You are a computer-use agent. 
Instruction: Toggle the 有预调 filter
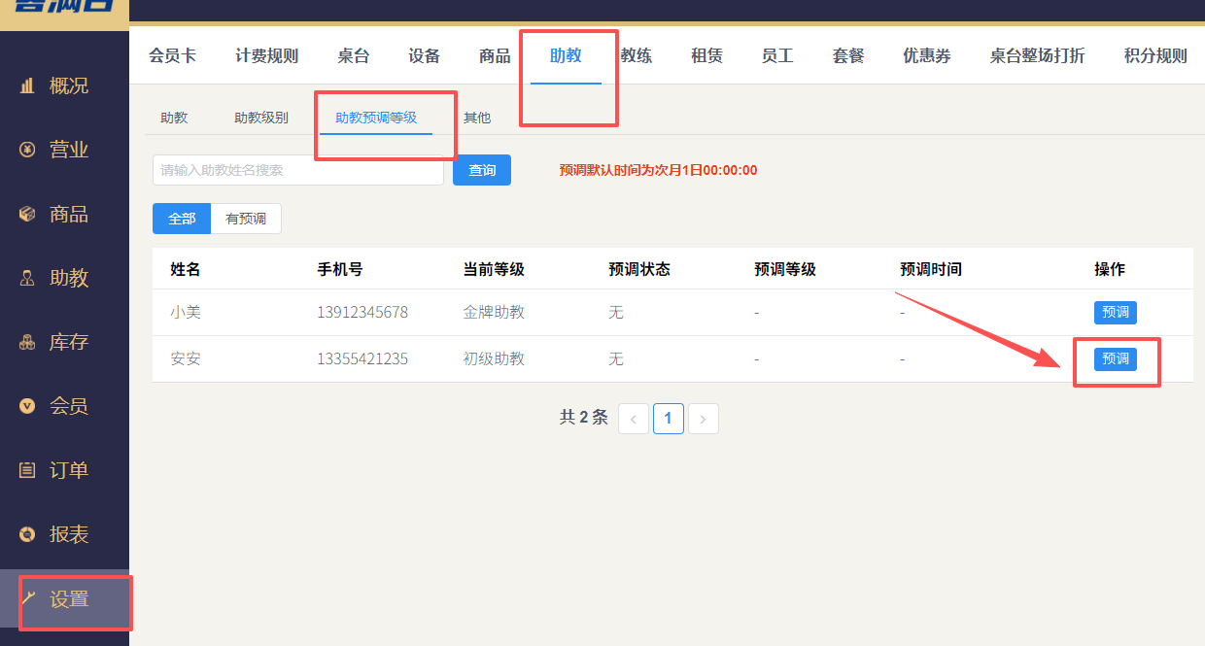246,218
